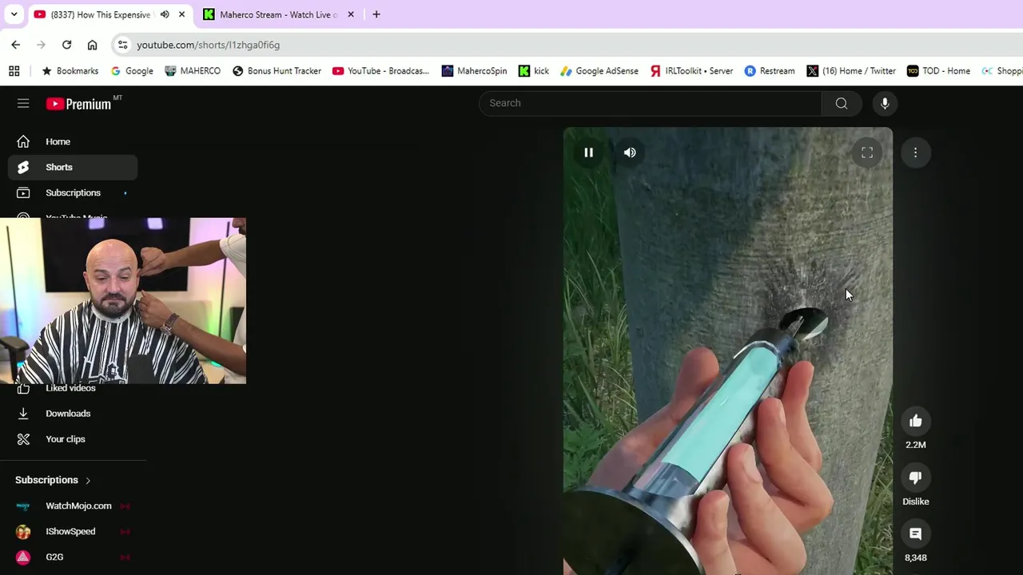Viewport: 1023px width, 575px height.
Task: Open Your clips in the sidebar
Action: pos(73,439)
